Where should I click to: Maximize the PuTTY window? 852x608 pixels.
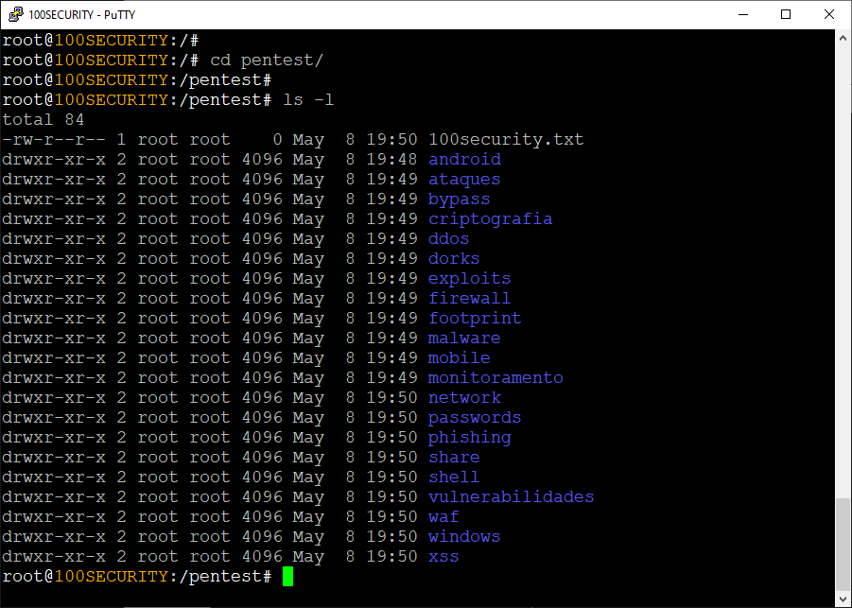pyautogui.click(x=786, y=15)
